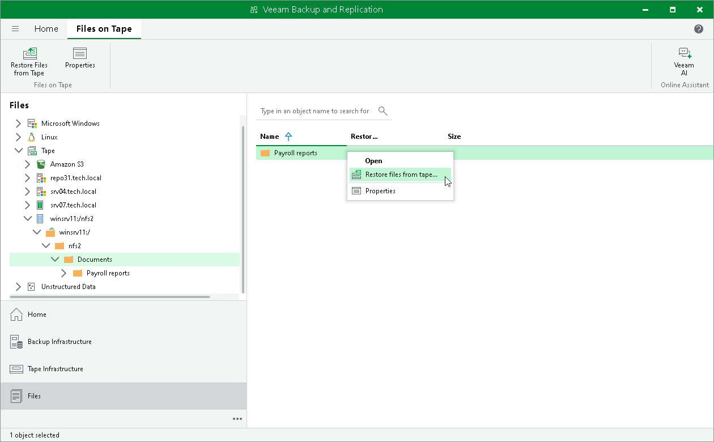Select Documents in the tree
Image resolution: width=714 pixels, height=442 pixels.
[x=95, y=259]
